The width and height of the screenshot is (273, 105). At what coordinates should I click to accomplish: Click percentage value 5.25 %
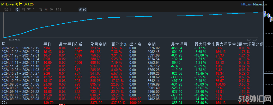(x=117, y=59)
